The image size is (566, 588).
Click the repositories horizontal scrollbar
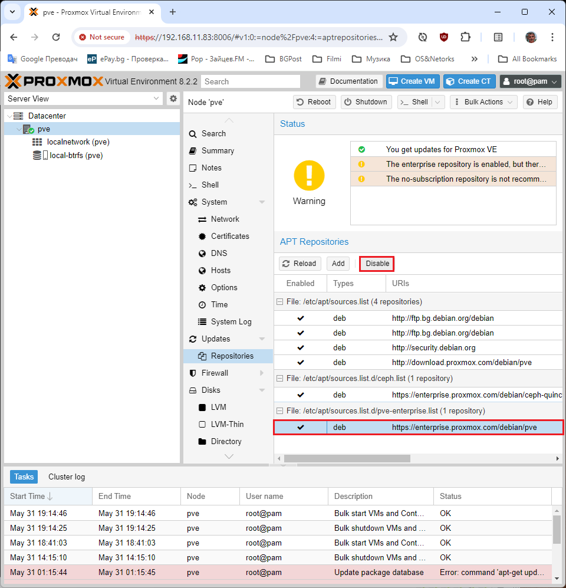pyautogui.click(x=347, y=459)
